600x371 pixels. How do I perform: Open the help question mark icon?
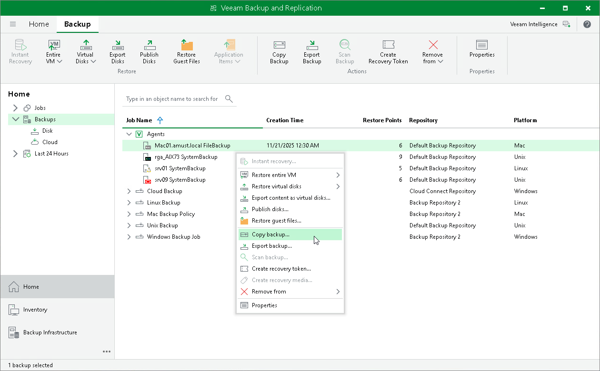(587, 24)
